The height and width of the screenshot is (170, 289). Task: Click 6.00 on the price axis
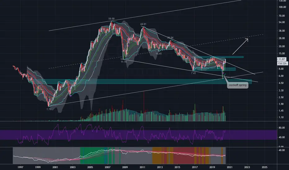click(x=281, y=76)
